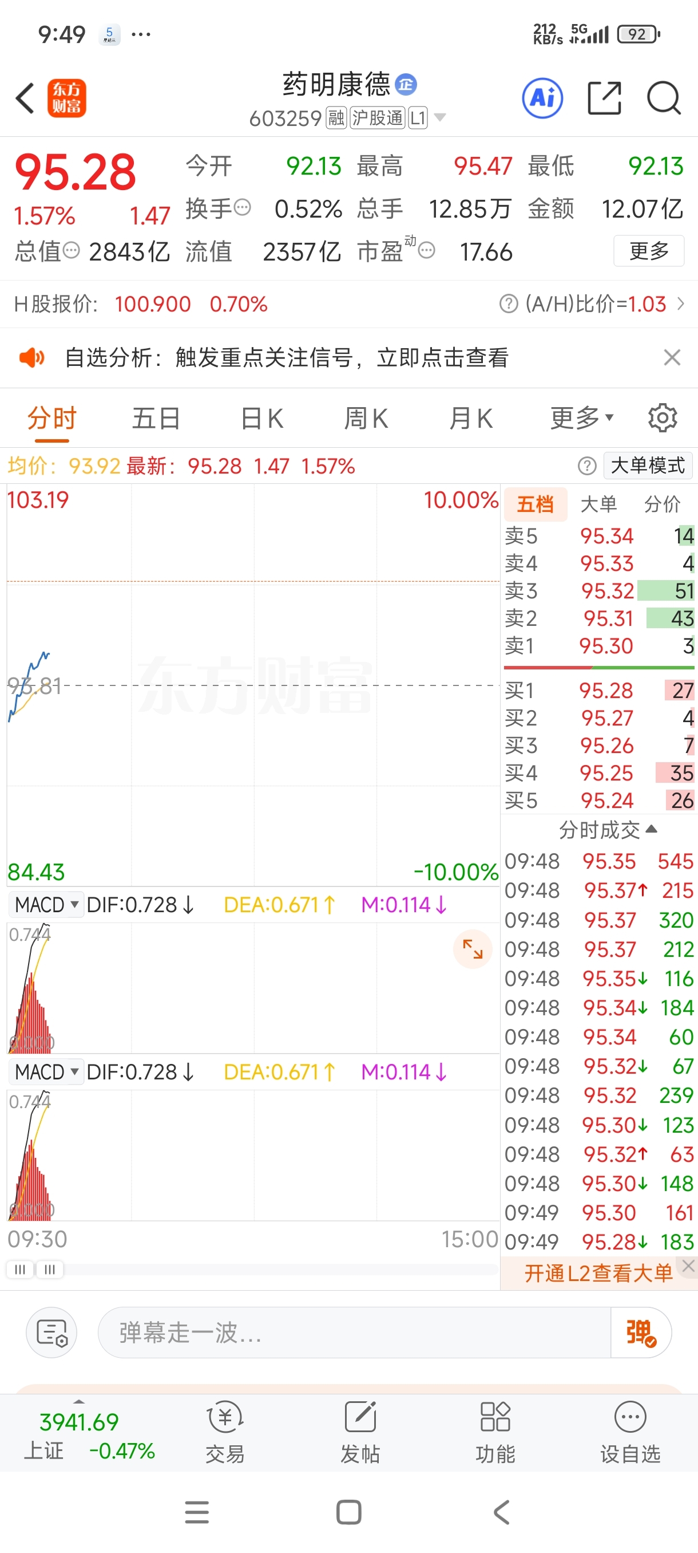
Task: Tap the info icon beside 总值
Action: point(71,250)
